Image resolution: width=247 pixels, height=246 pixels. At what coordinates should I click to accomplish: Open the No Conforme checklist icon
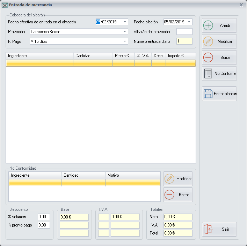(x=208, y=74)
